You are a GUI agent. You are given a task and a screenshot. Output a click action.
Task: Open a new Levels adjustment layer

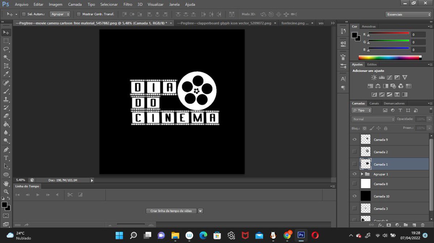382,77
